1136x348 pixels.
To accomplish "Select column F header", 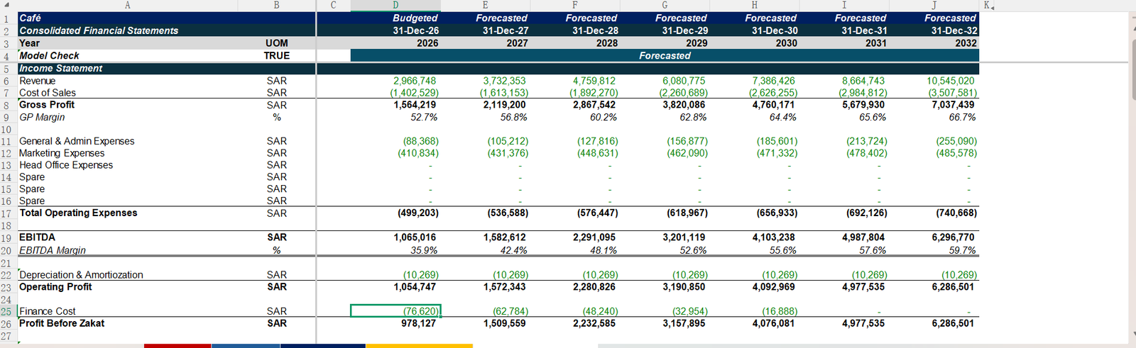I will pyautogui.click(x=575, y=6).
